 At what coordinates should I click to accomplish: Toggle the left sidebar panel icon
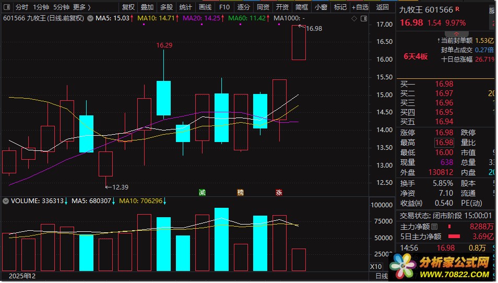pos(7,7)
